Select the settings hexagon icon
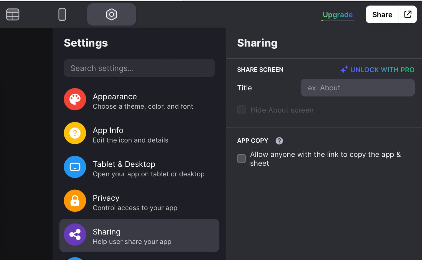The height and width of the screenshot is (260, 422). tap(112, 14)
